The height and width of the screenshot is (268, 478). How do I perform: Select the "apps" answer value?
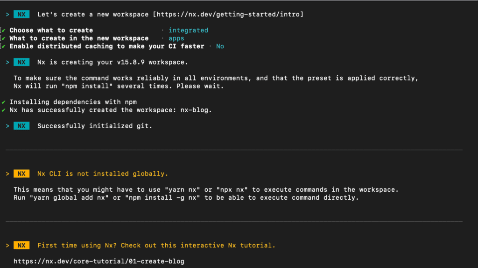(x=176, y=38)
